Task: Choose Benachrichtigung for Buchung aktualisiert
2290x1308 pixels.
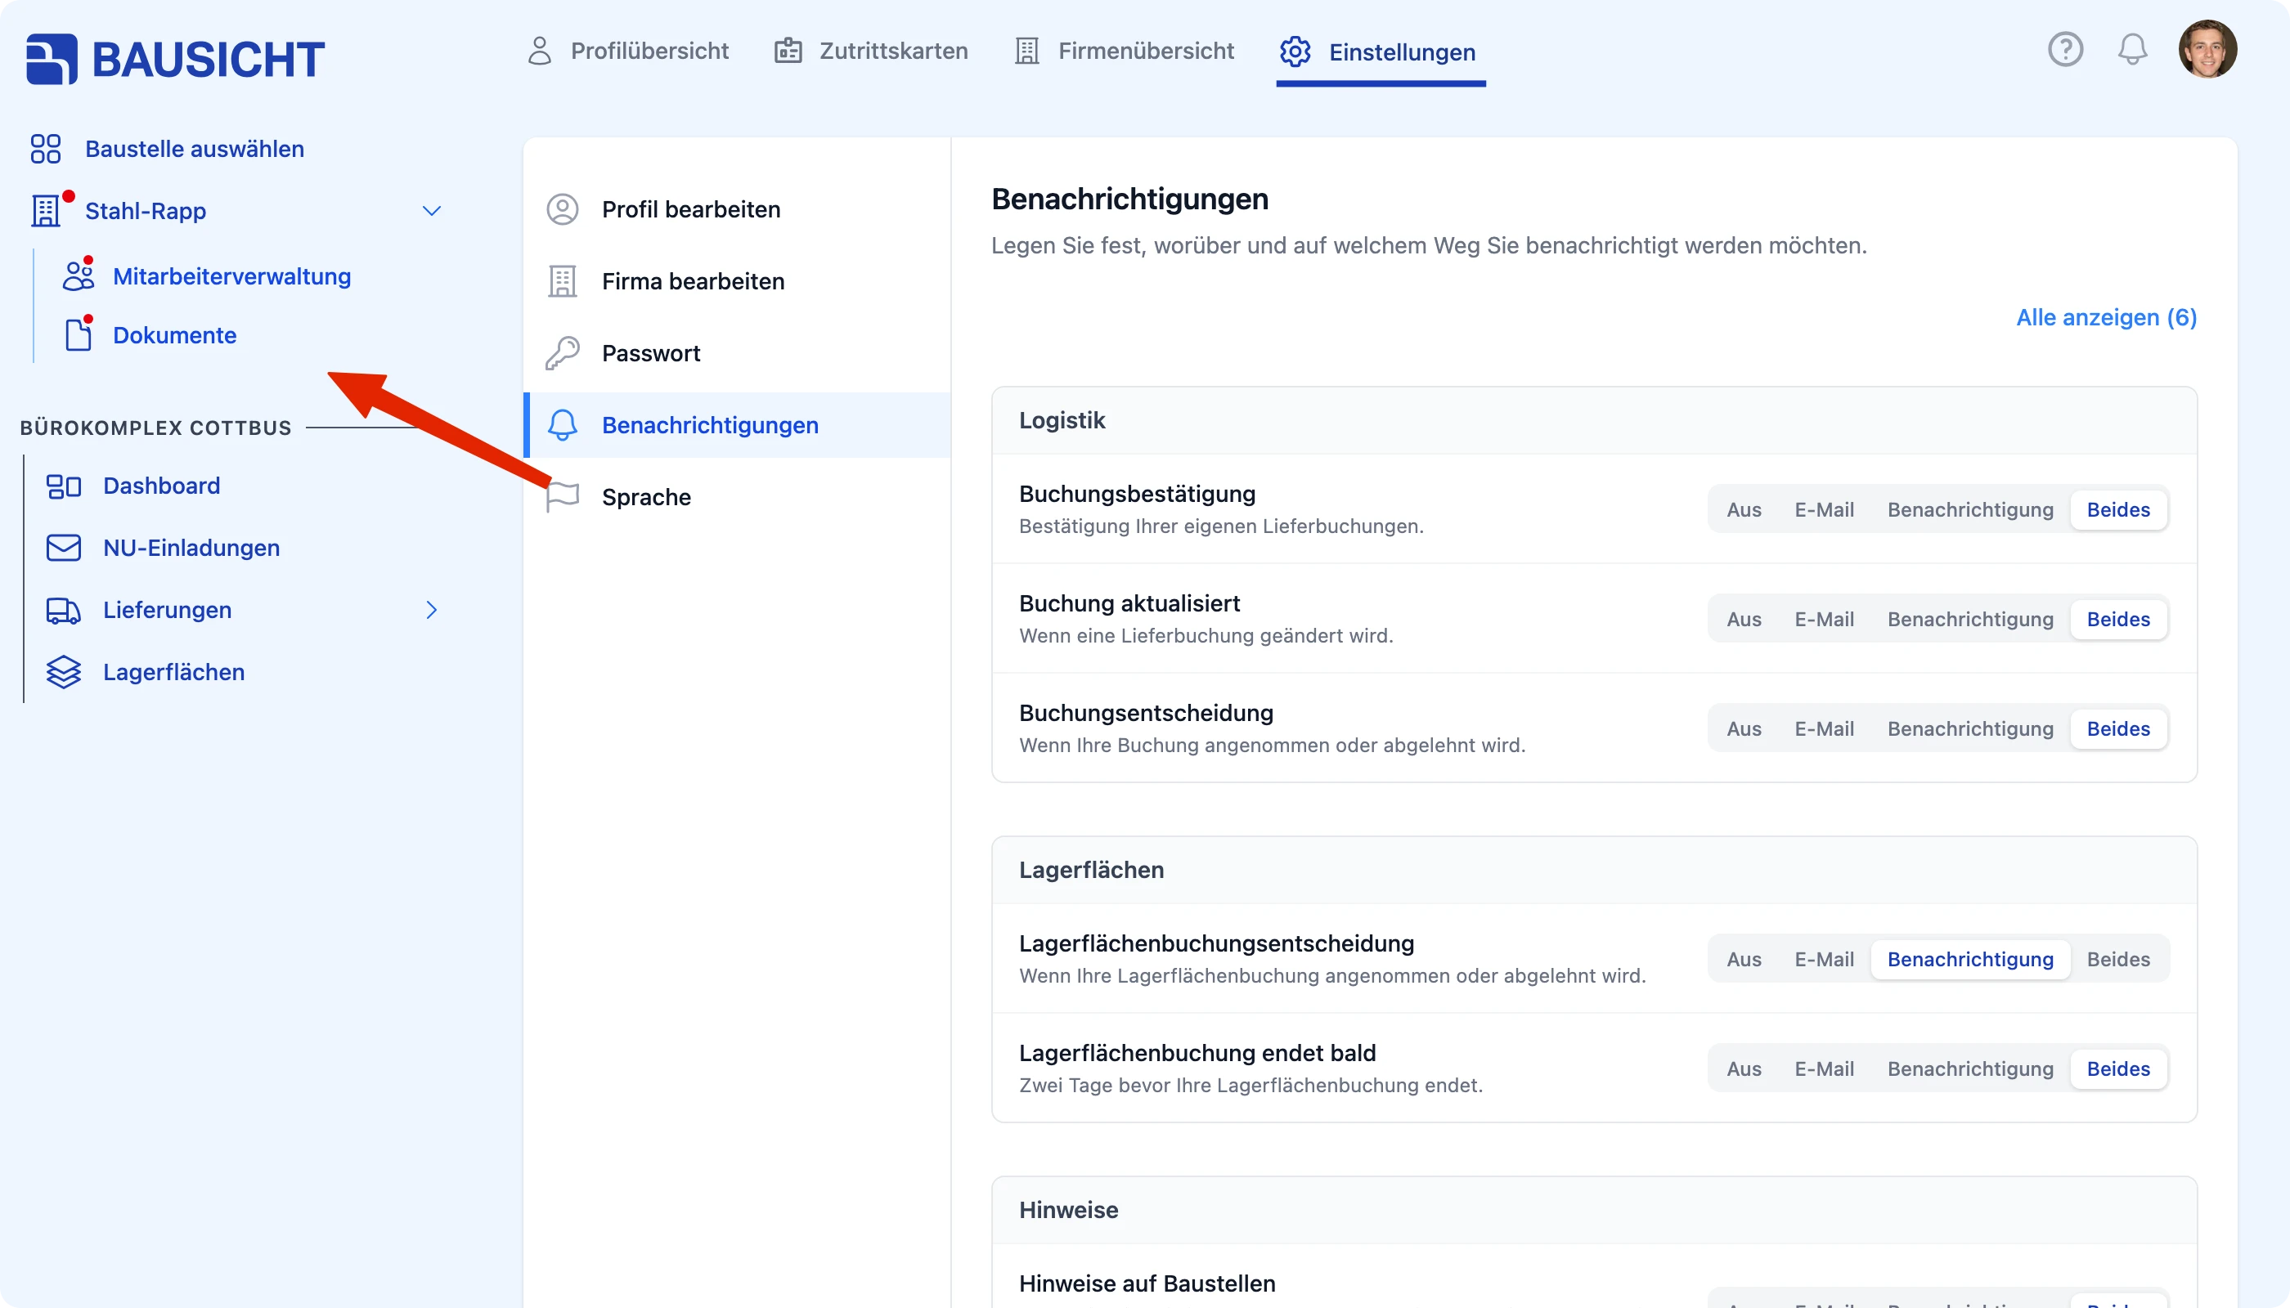Action: pyautogui.click(x=1970, y=619)
